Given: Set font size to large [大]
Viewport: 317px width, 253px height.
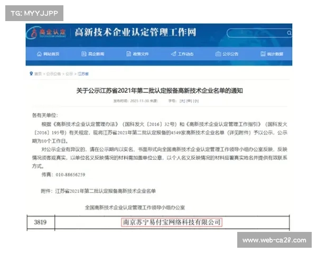Looking at the screenshot, I should 182,100.
